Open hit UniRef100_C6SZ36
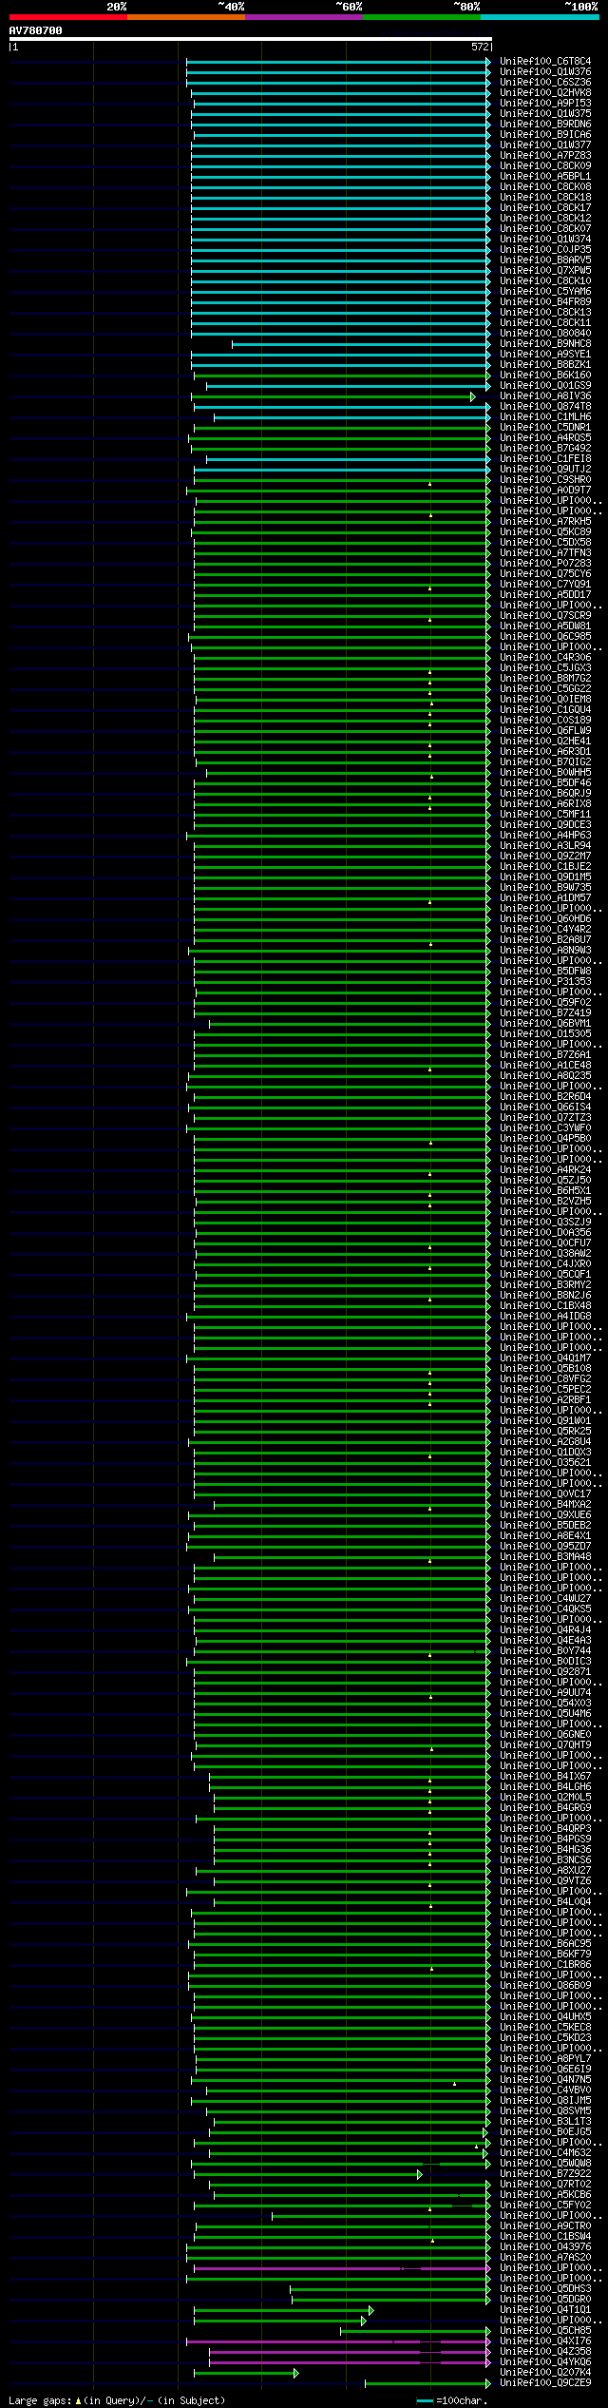This screenshot has height=2408, width=608. click(x=545, y=83)
